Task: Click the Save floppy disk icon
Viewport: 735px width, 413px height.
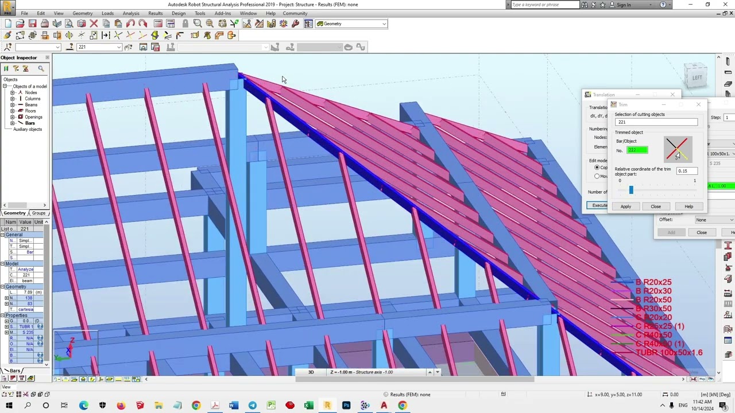Action: click(32, 24)
